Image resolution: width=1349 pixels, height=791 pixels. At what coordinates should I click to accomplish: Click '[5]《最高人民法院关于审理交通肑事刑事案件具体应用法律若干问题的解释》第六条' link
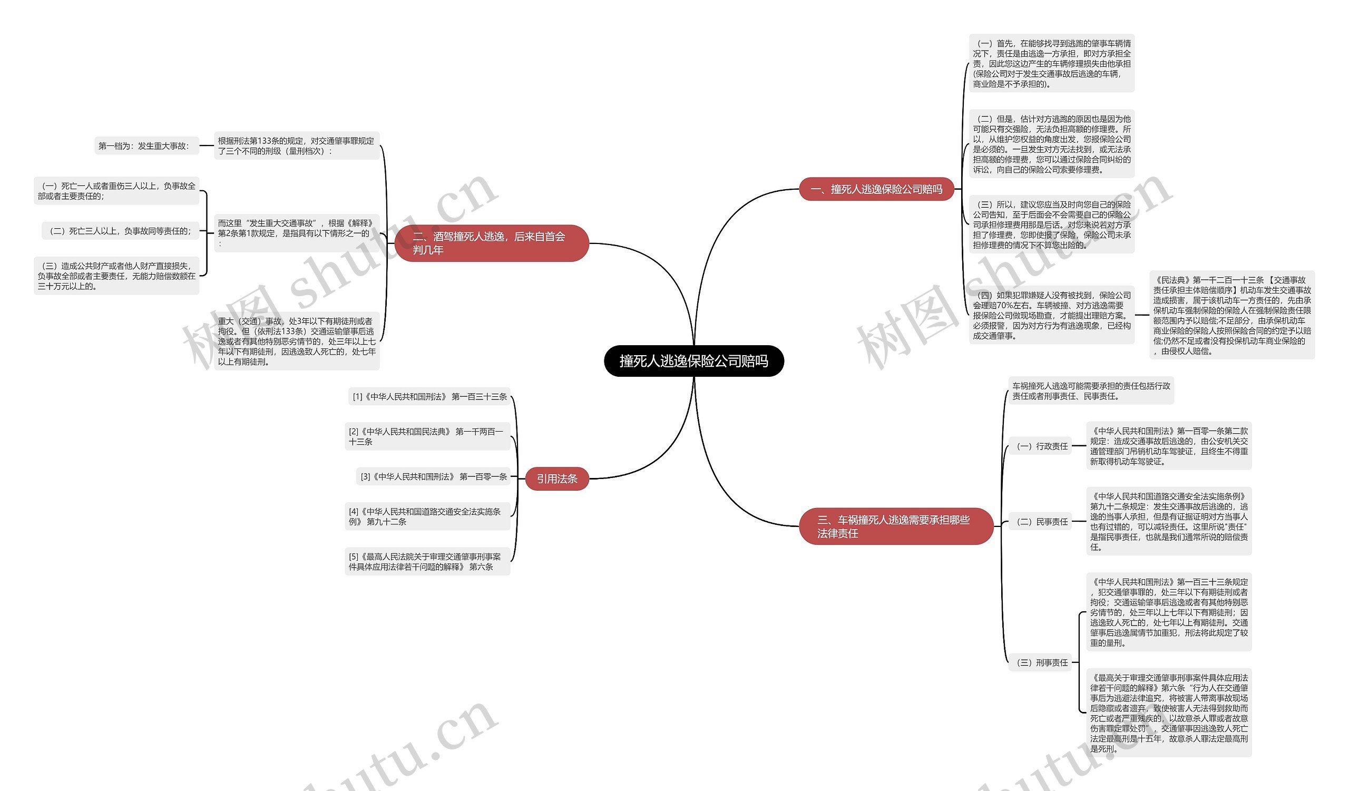click(x=422, y=559)
